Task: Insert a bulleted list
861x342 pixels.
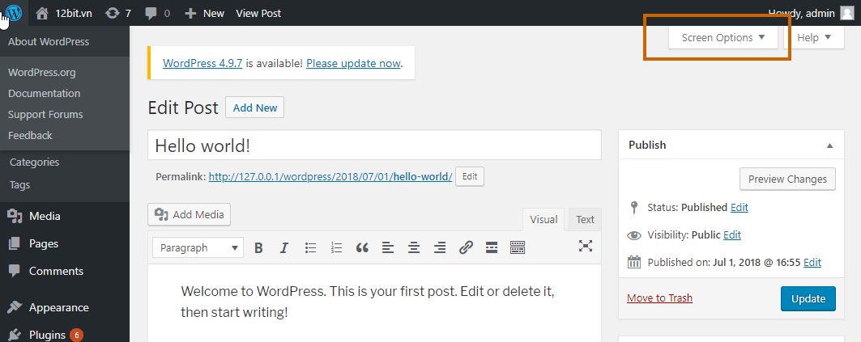Action: (311, 247)
